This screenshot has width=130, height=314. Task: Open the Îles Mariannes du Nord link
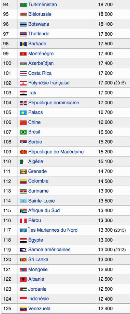click(53, 230)
